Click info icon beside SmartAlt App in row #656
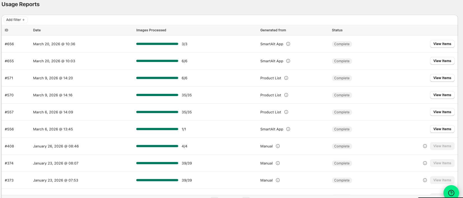This screenshot has height=198, width=463. [x=288, y=44]
